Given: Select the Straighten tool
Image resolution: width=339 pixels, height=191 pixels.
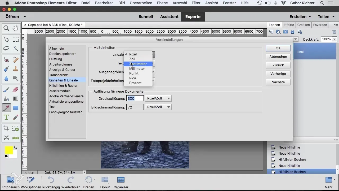Looking at the screenshot, I should point(16,138).
